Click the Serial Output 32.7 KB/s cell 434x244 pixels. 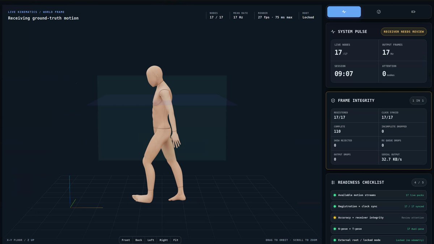(x=403, y=158)
